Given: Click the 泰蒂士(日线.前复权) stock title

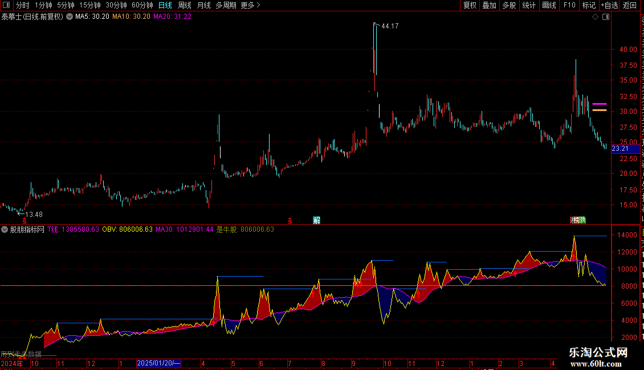Looking at the screenshot, I should click(32, 17).
